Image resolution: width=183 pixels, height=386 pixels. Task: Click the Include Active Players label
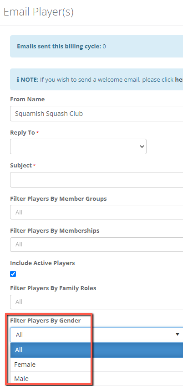(42, 263)
